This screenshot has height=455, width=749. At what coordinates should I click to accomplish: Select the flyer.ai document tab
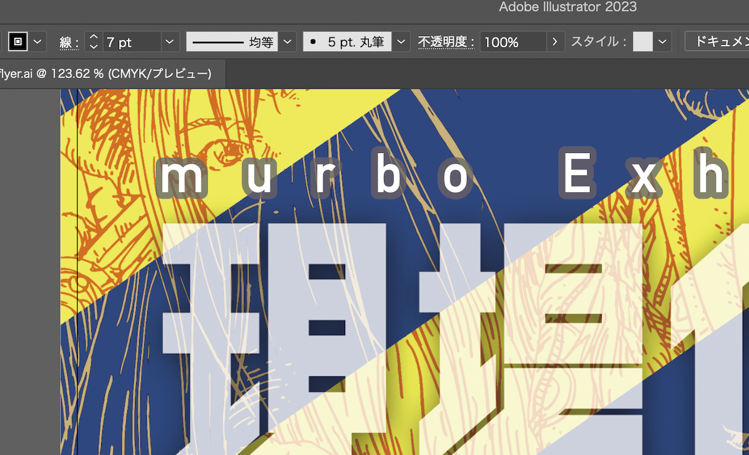[105, 74]
